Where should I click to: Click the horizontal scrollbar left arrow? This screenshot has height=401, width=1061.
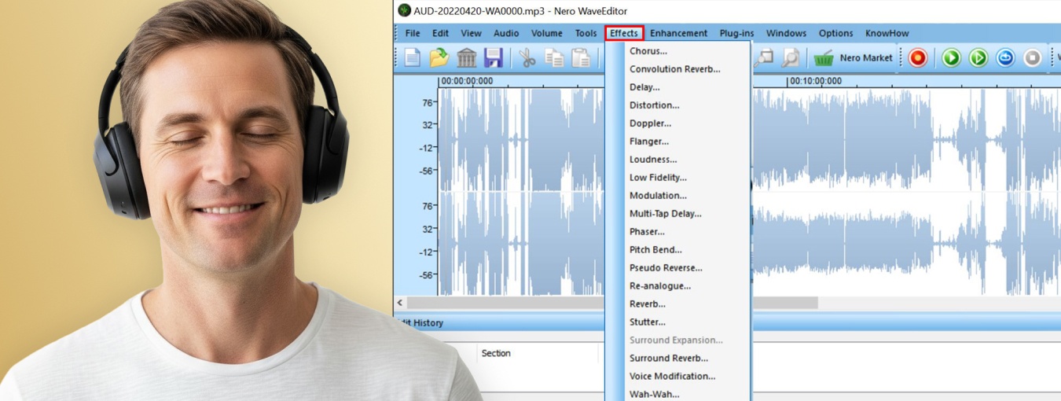coord(400,303)
